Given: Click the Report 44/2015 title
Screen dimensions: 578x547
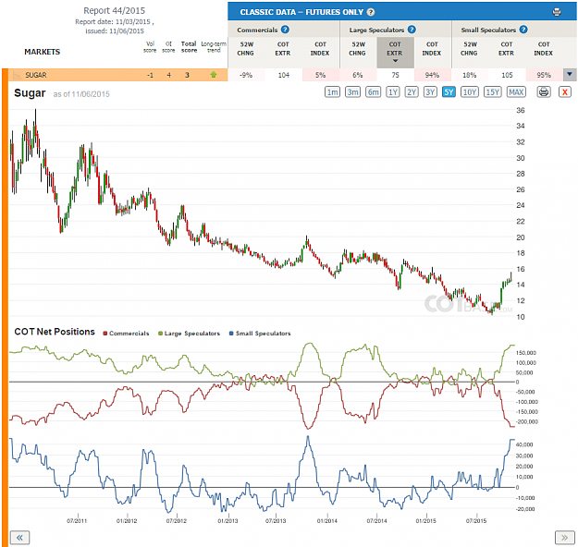Looking at the screenshot, I should (x=115, y=11).
